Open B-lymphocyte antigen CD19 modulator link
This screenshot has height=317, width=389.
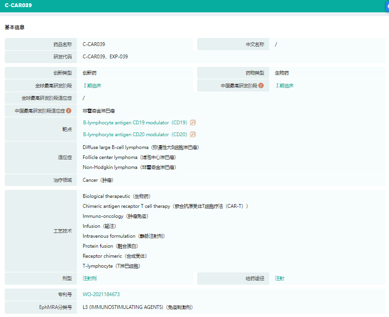point(135,122)
